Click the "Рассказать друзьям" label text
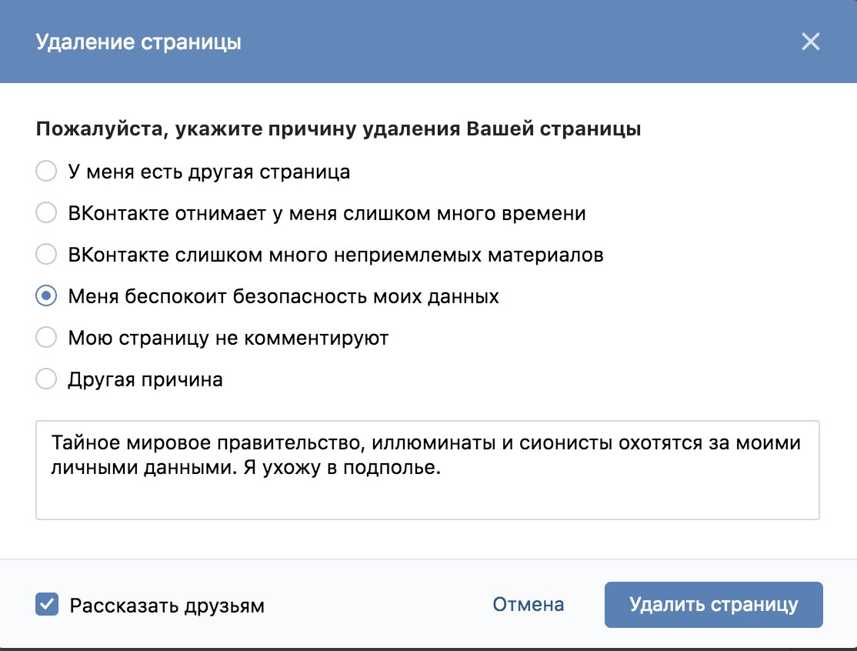857x651 pixels. [167, 606]
